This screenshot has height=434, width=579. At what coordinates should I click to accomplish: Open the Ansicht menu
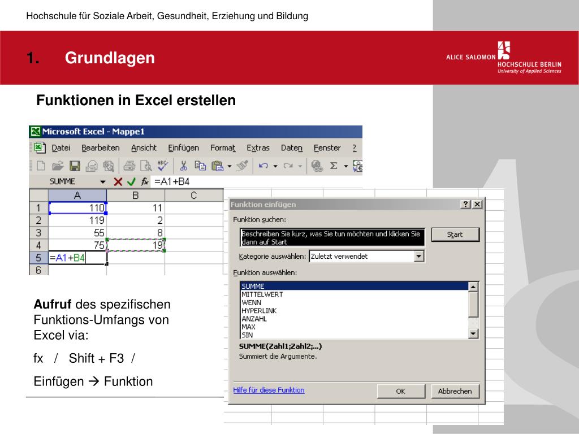(x=144, y=148)
